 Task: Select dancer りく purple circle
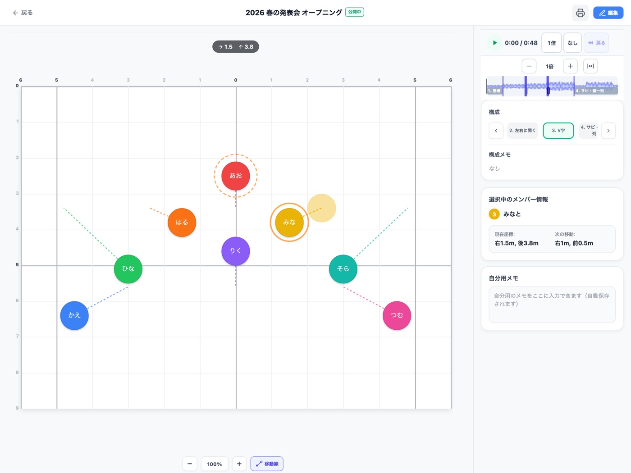(x=236, y=251)
